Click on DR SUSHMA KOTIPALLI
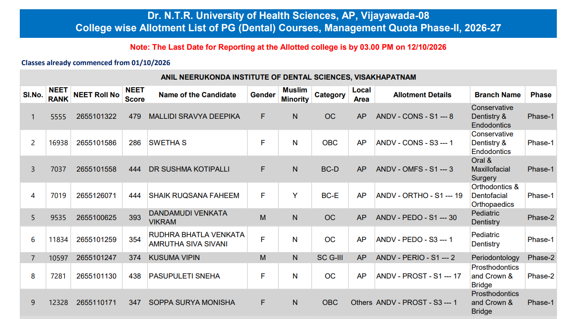 click(189, 169)
